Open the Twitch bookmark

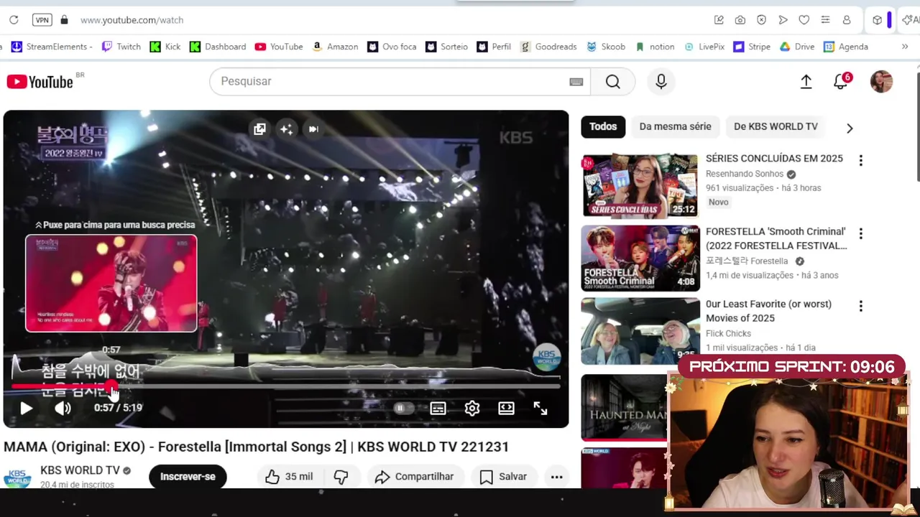121,47
